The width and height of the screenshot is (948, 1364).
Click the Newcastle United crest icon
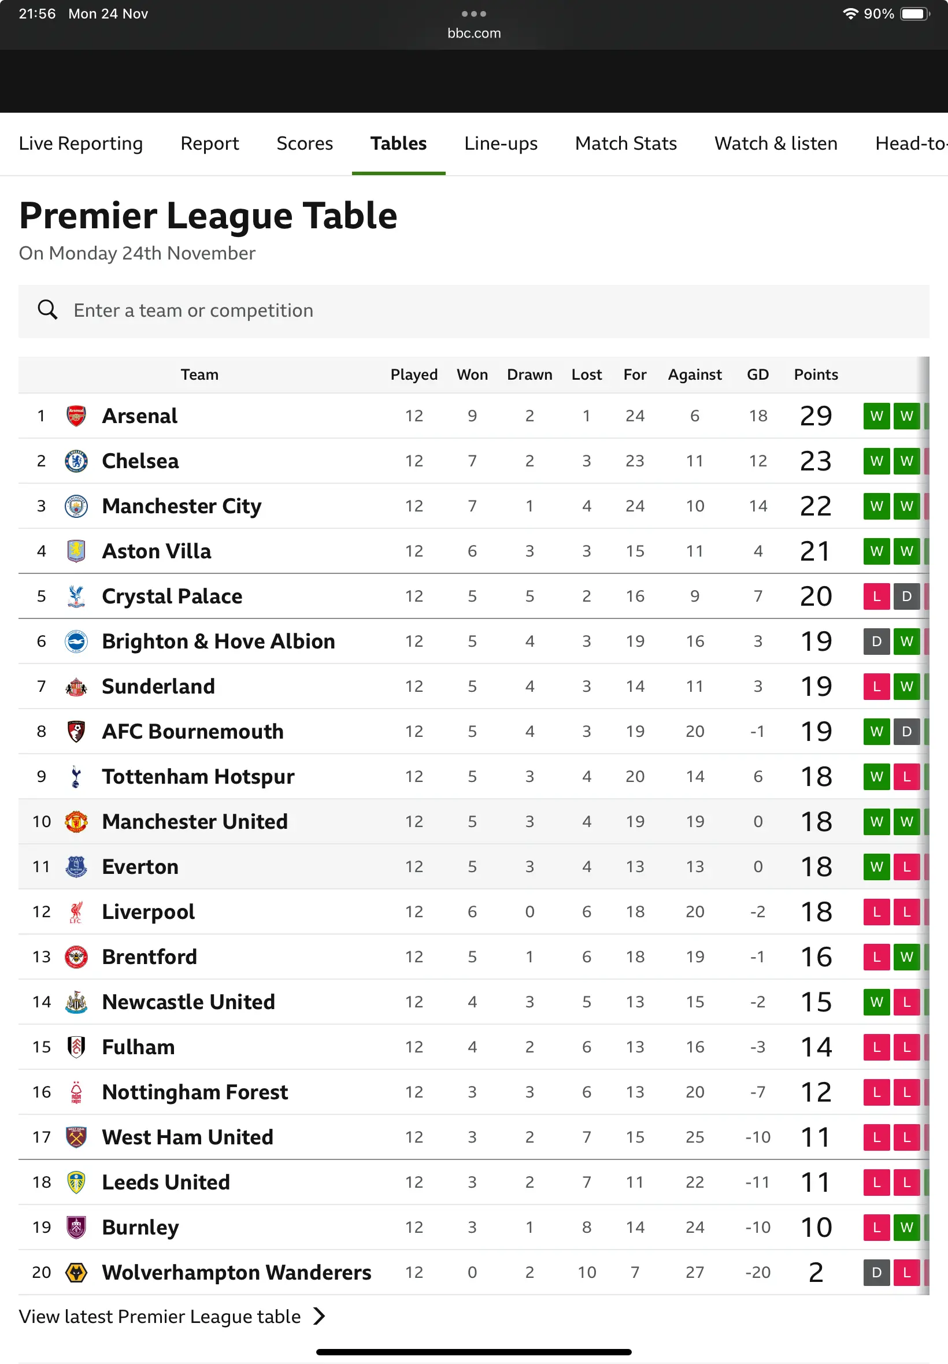tap(76, 1002)
